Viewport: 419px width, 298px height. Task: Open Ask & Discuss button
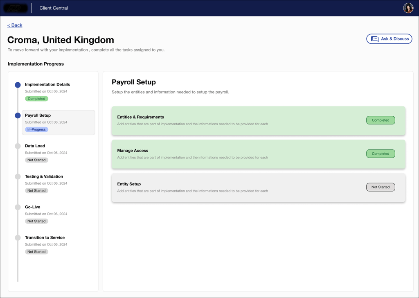pyautogui.click(x=389, y=39)
